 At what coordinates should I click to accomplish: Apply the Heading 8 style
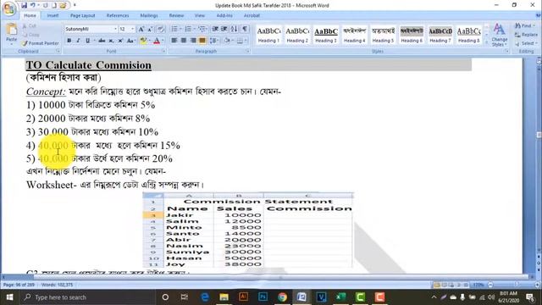(x=468, y=35)
